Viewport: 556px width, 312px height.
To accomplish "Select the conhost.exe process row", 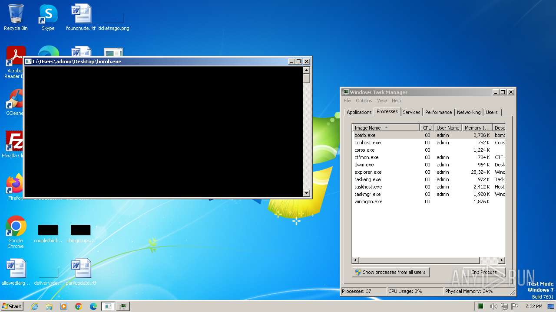I will coord(429,143).
